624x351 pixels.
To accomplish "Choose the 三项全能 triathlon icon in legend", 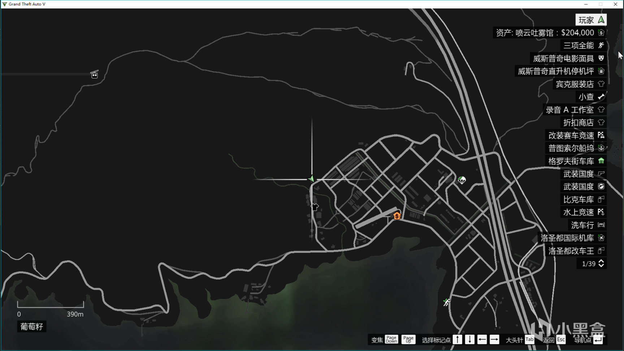I will (601, 45).
